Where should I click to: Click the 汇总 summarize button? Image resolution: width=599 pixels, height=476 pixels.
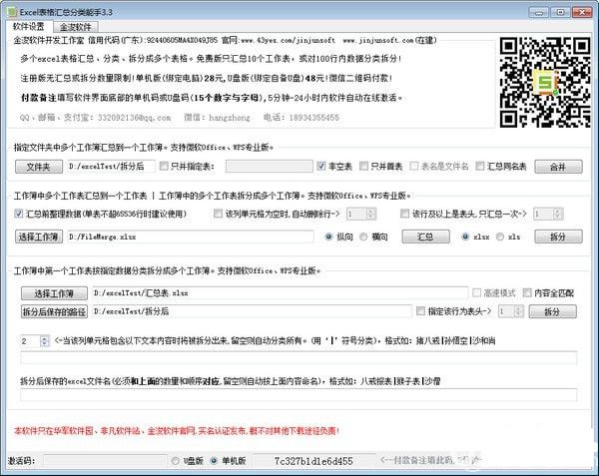425,237
